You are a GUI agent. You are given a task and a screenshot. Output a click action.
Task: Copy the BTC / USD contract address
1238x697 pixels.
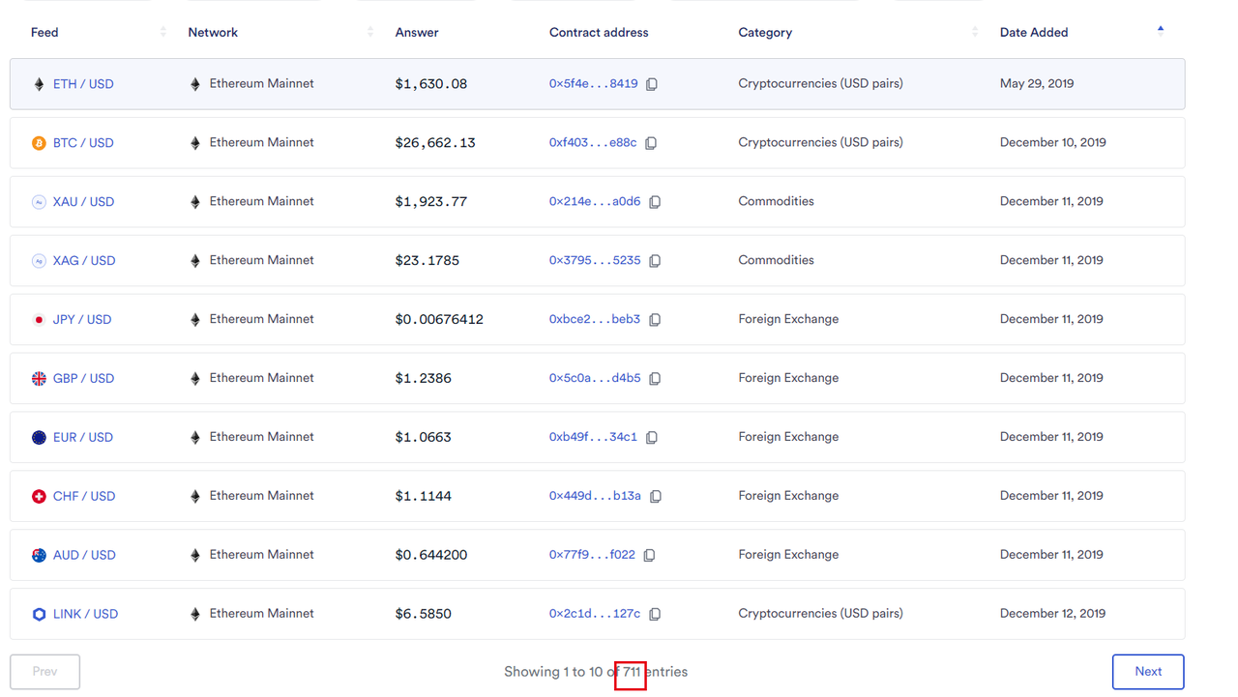pyautogui.click(x=651, y=143)
